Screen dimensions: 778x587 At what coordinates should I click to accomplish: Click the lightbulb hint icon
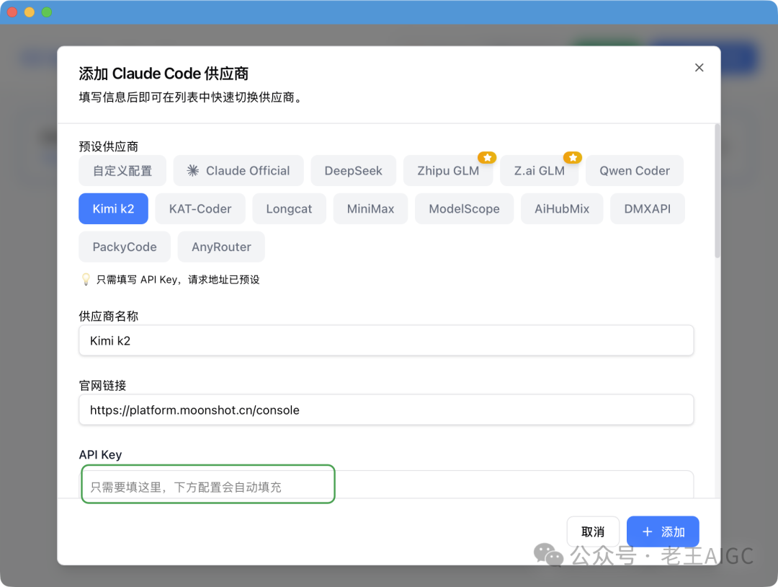(x=86, y=279)
